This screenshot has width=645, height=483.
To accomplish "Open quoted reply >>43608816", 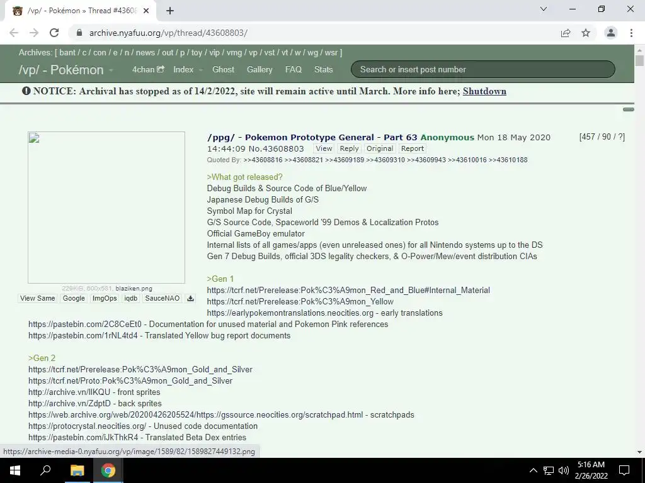I will 263,160.
